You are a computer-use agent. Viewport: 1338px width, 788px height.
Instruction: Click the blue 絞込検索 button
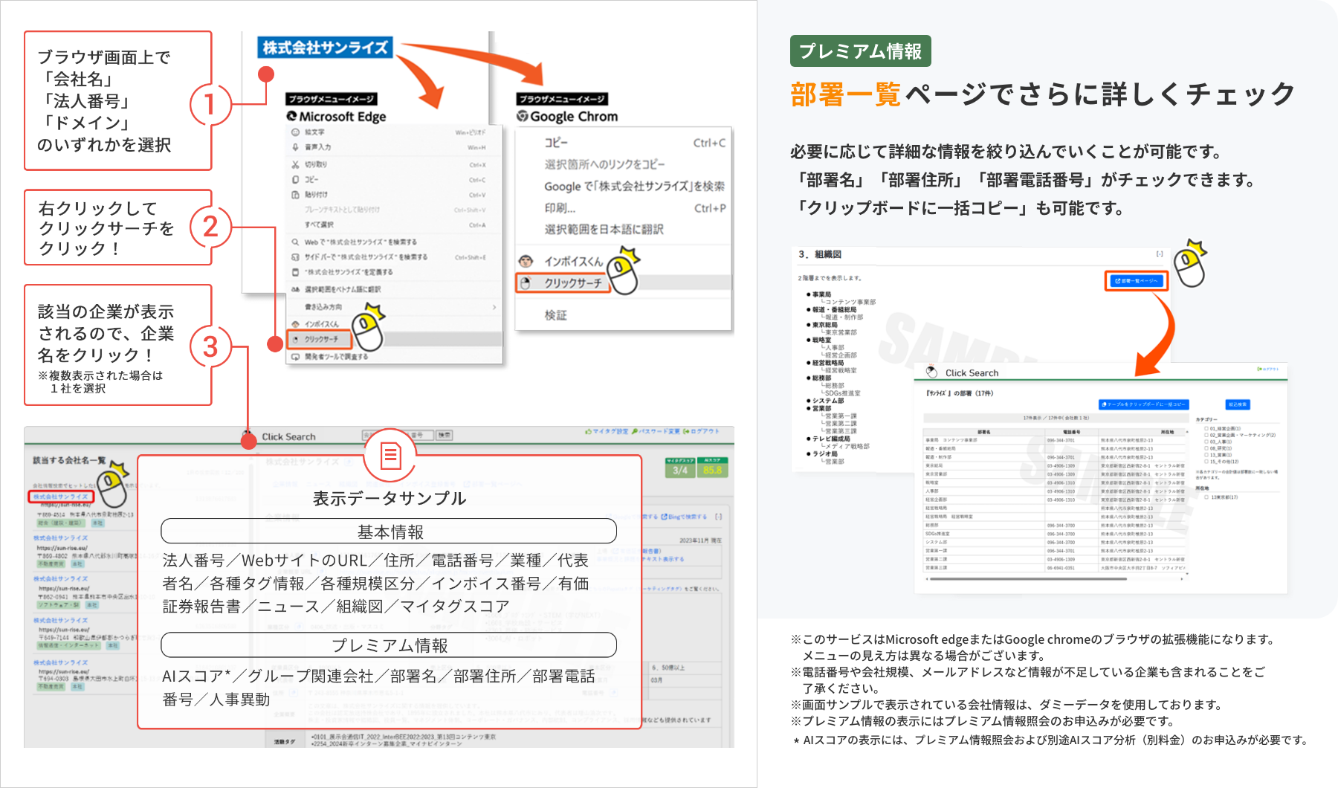[x=1238, y=404]
